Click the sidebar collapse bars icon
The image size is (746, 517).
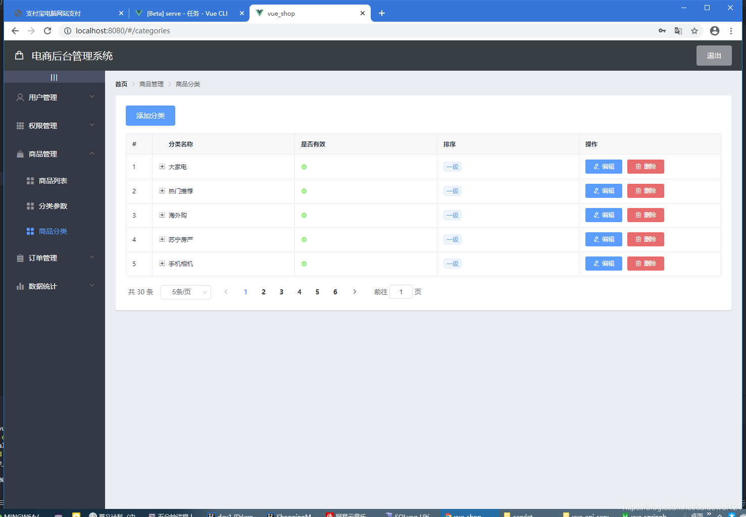(x=54, y=77)
